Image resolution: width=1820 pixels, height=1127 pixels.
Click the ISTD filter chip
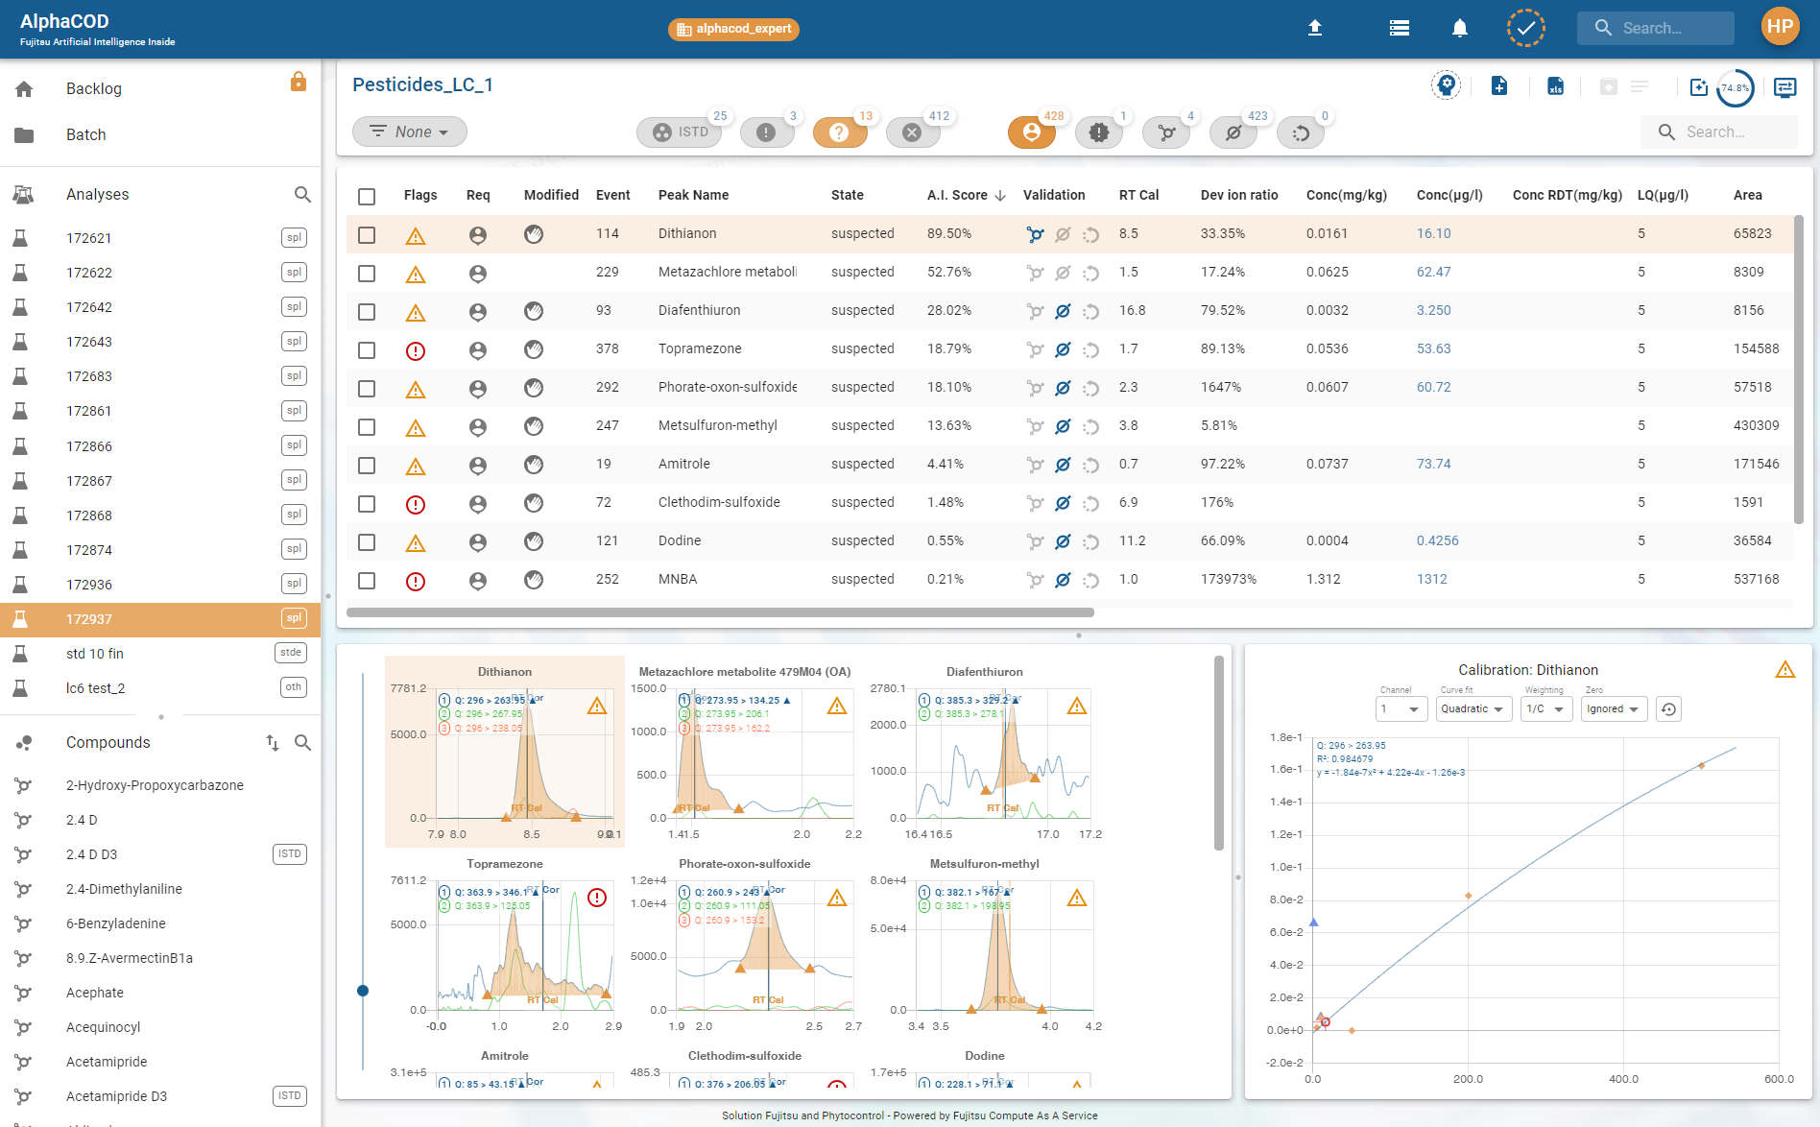[x=681, y=132]
